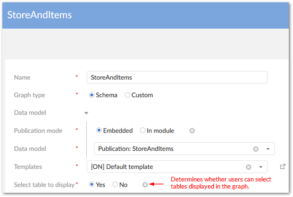The image size is (293, 197).
Task: Click the Graph type label
Action: point(30,95)
